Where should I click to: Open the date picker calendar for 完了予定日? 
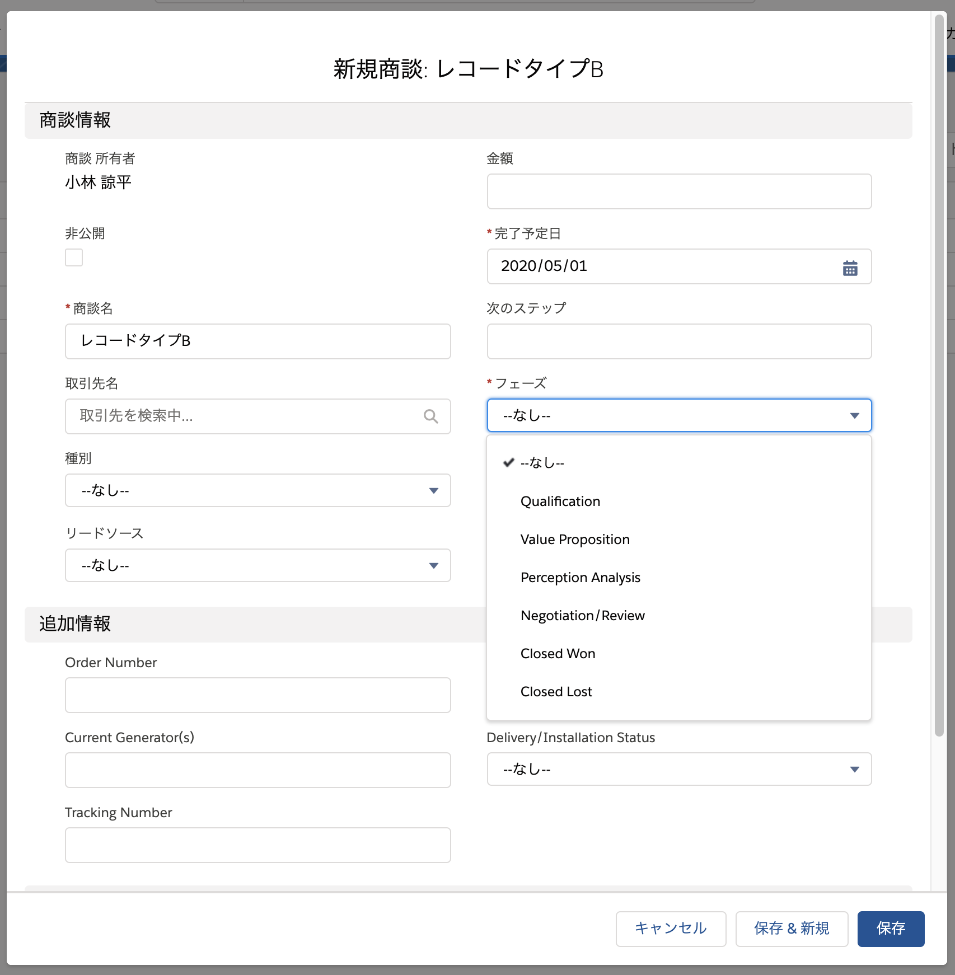pyautogui.click(x=850, y=267)
